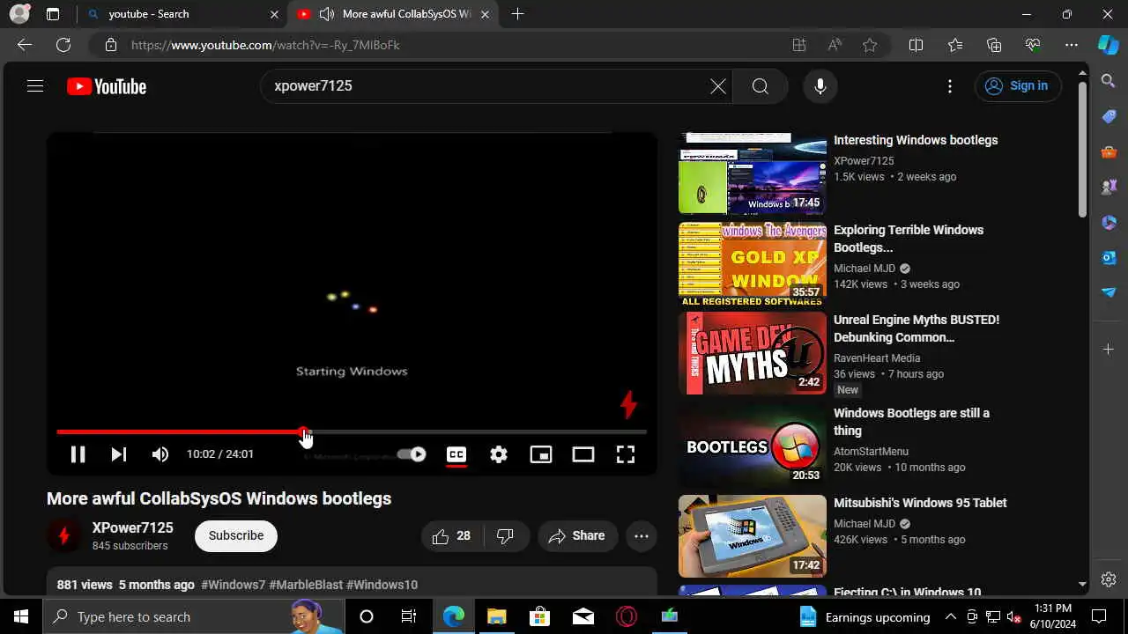
Task: Enable miniplayer mode
Action: pos(541,454)
